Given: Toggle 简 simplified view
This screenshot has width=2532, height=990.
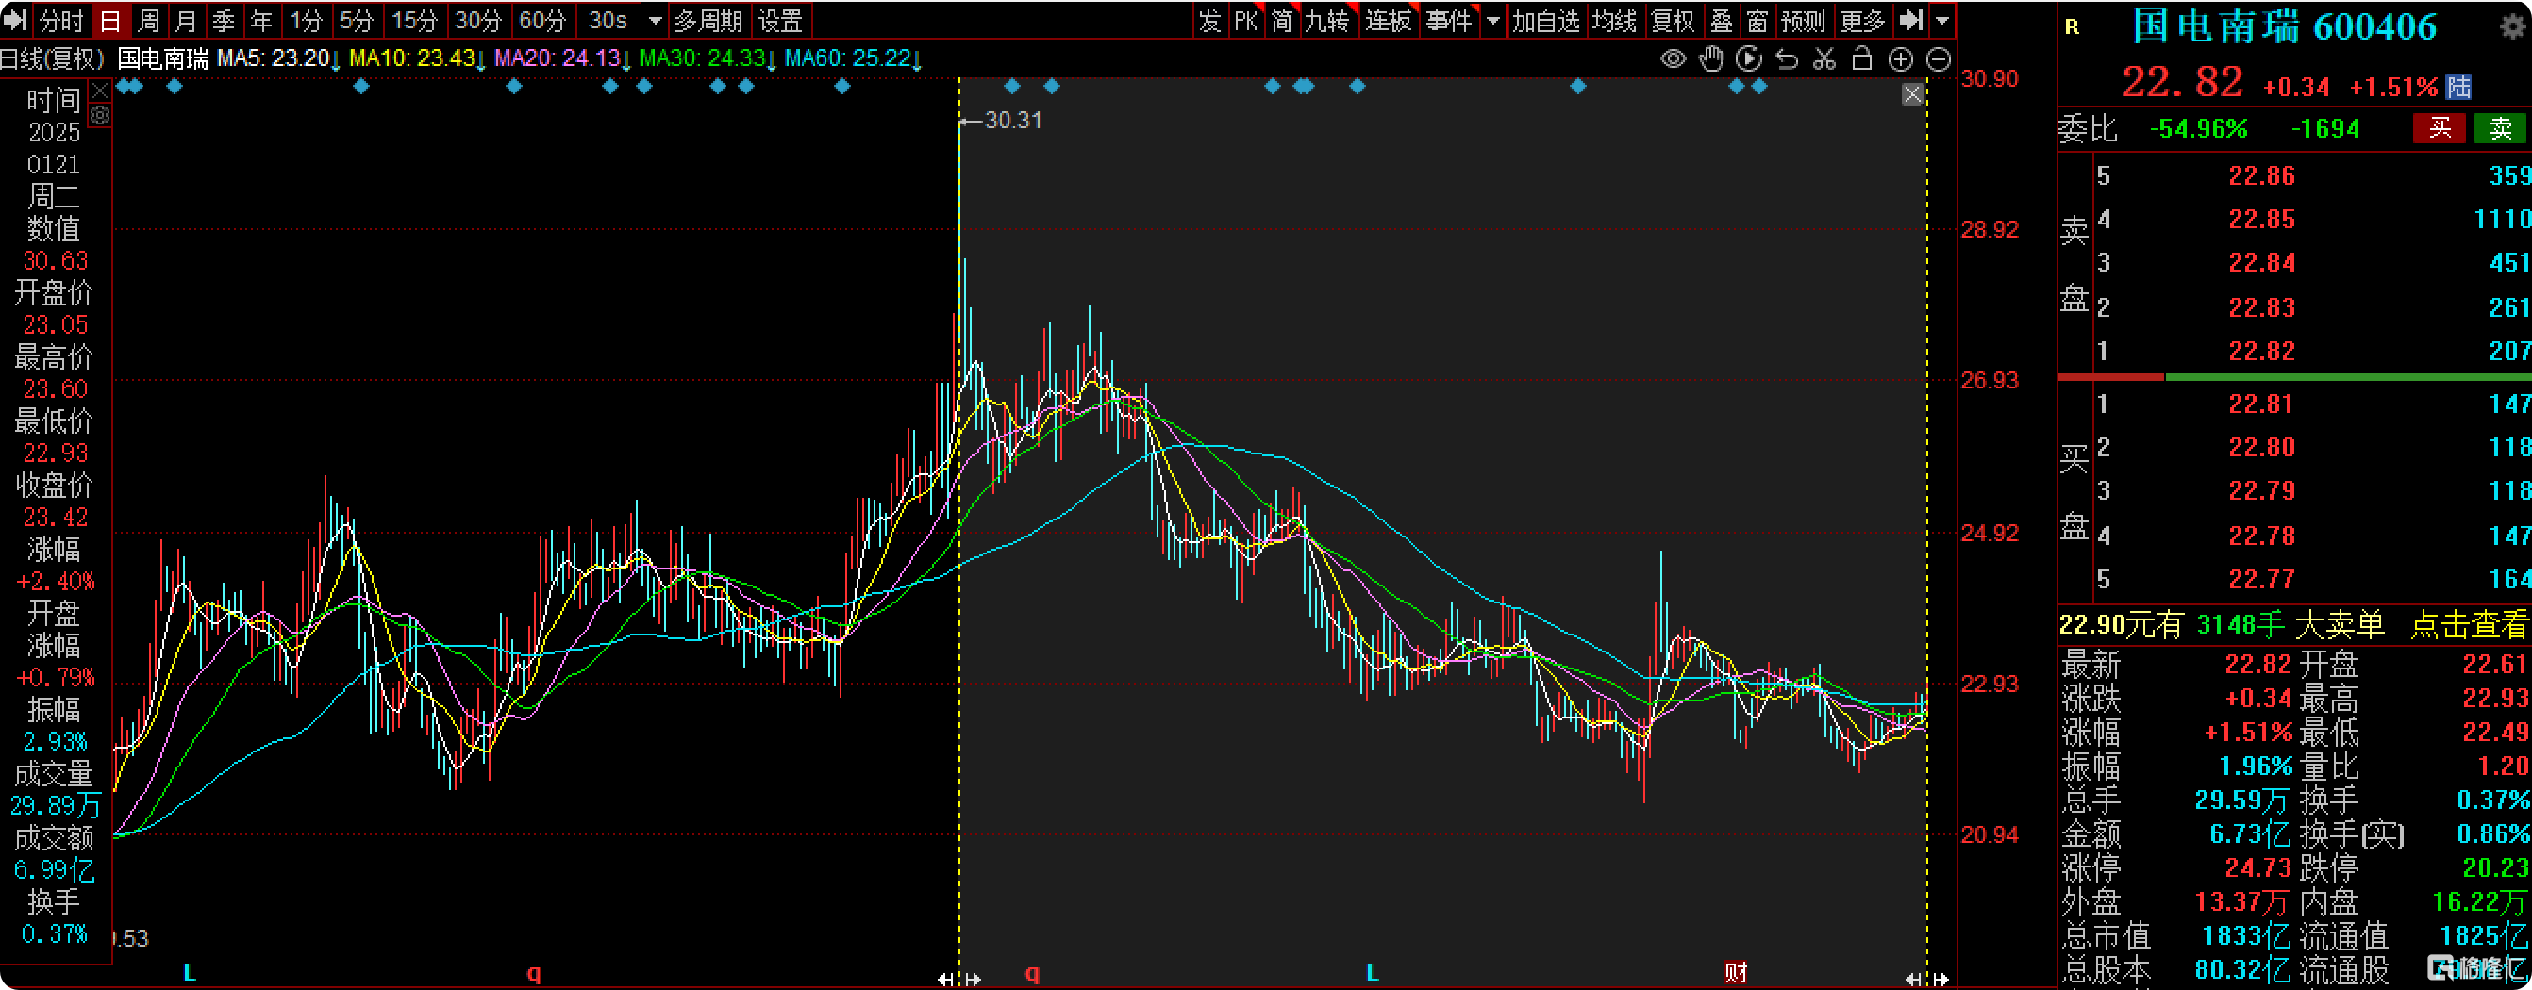Looking at the screenshot, I should (x=1282, y=21).
